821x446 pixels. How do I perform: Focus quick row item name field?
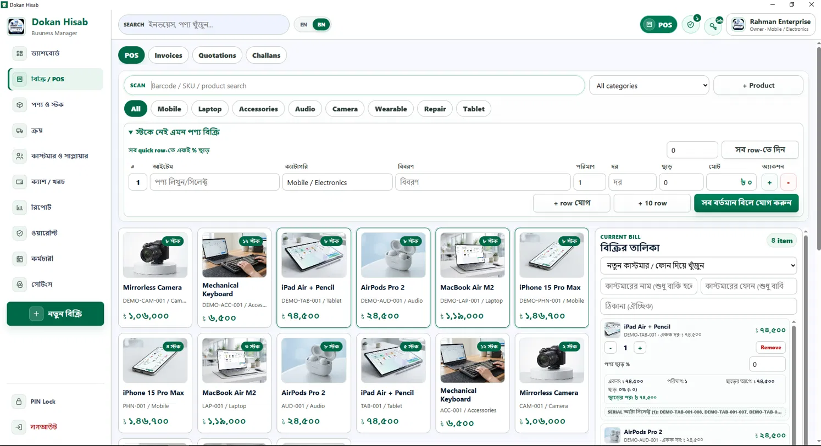(x=215, y=182)
